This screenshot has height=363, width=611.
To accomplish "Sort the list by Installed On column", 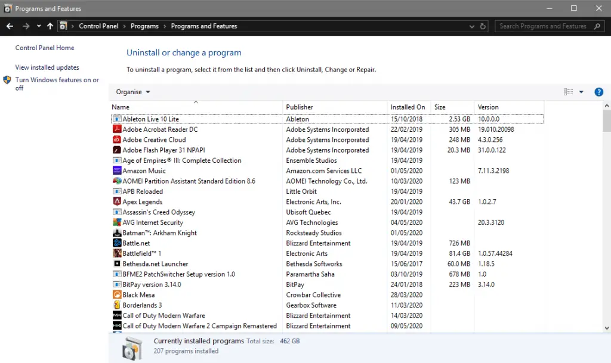I will (409, 107).
